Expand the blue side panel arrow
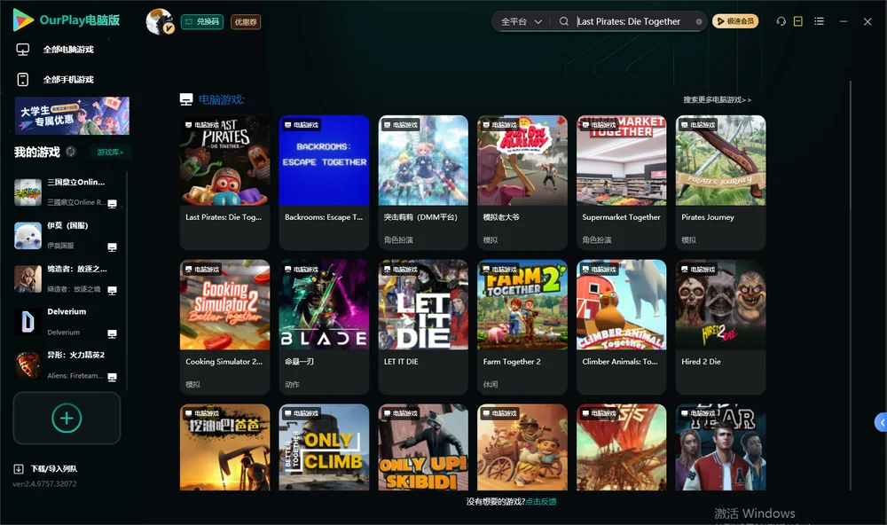Viewport: 887px width, 525px height. click(882, 423)
